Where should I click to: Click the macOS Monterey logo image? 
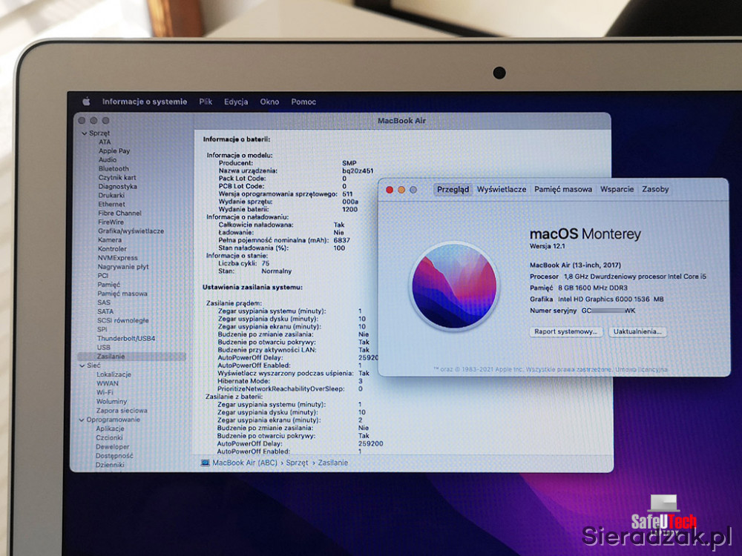point(453,285)
